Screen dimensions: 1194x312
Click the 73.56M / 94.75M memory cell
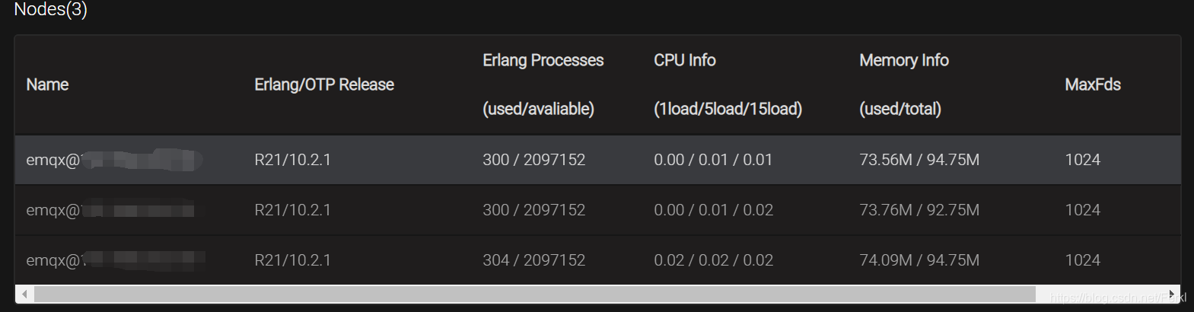coord(919,160)
